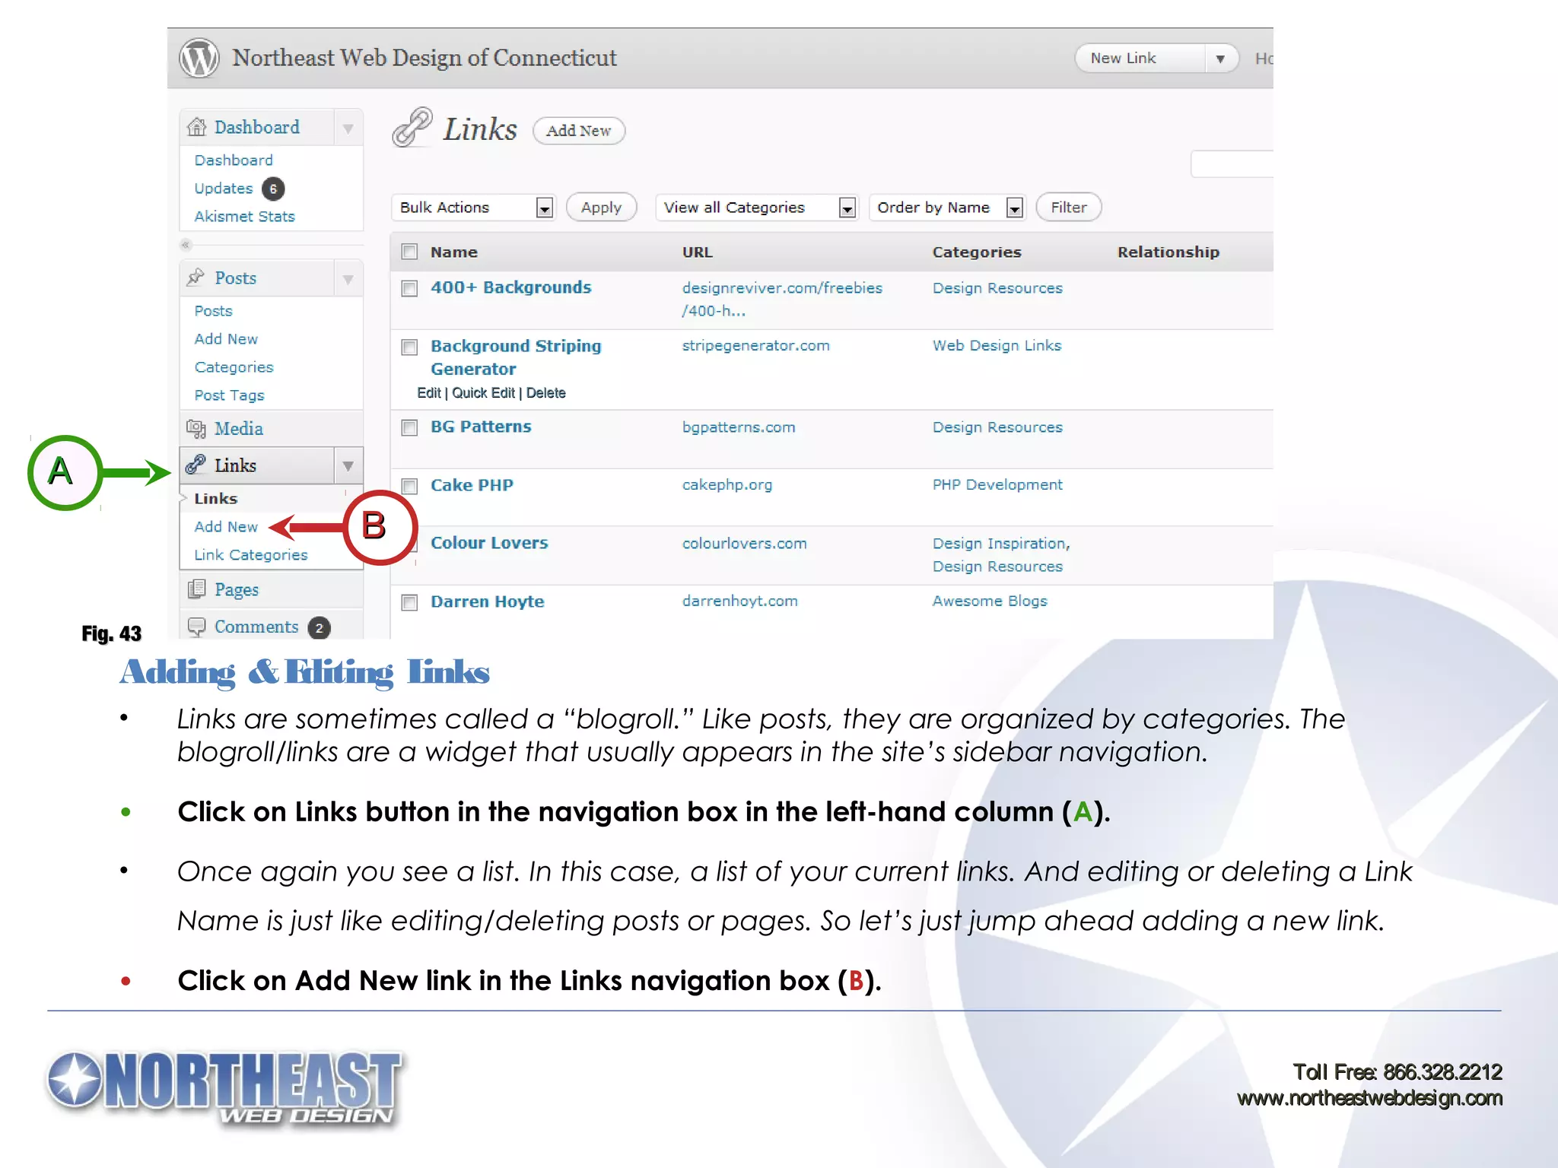The image size is (1558, 1168).
Task: Collapse the Dashboard menu arrow
Action: pos(348,128)
